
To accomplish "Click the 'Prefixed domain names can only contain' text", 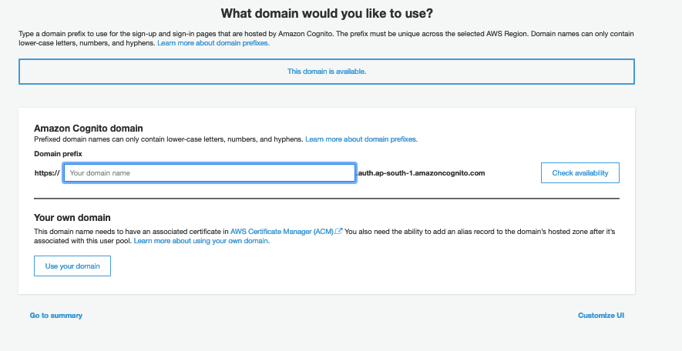I will click(168, 139).
